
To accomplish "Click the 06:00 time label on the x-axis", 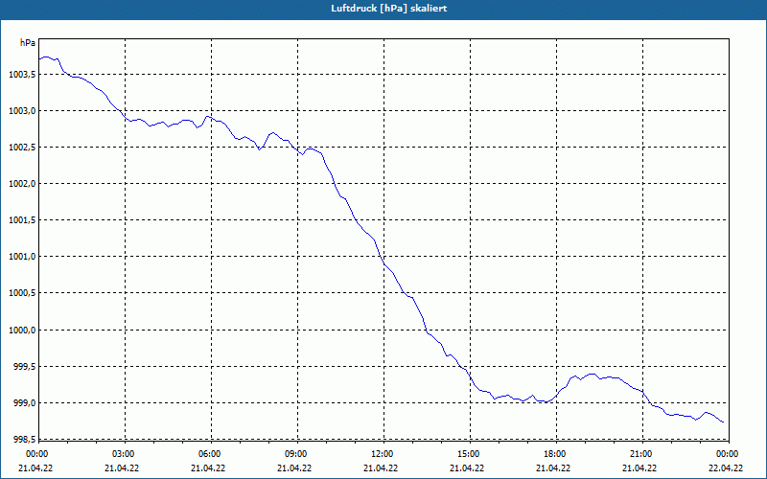I will click(x=211, y=454).
